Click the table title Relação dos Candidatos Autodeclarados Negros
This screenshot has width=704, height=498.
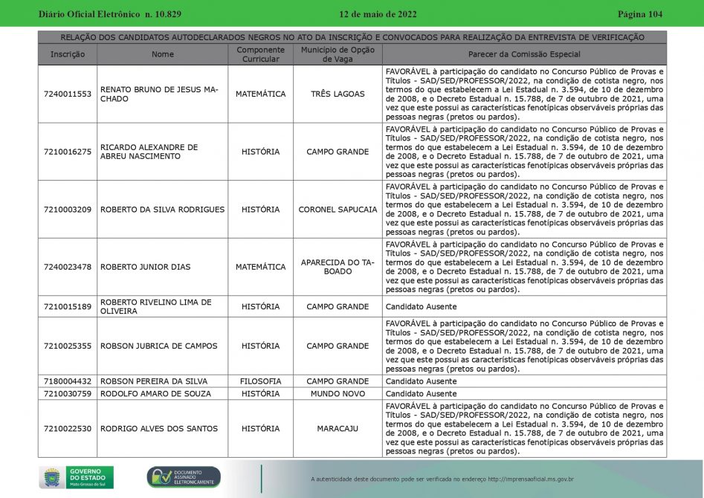click(352, 37)
